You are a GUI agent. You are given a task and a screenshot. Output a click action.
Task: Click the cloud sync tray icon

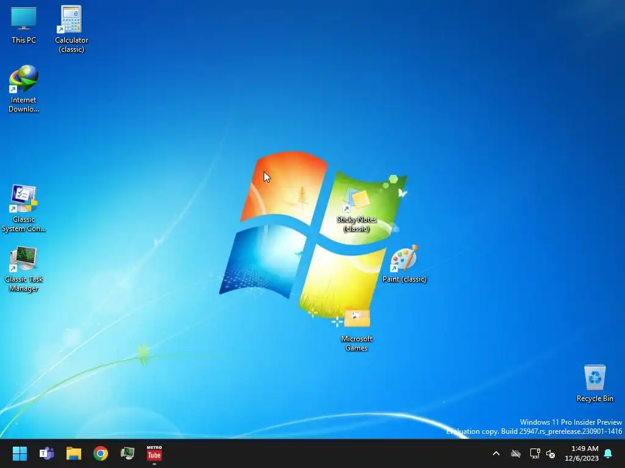pyautogui.click(x=516, y=453)
